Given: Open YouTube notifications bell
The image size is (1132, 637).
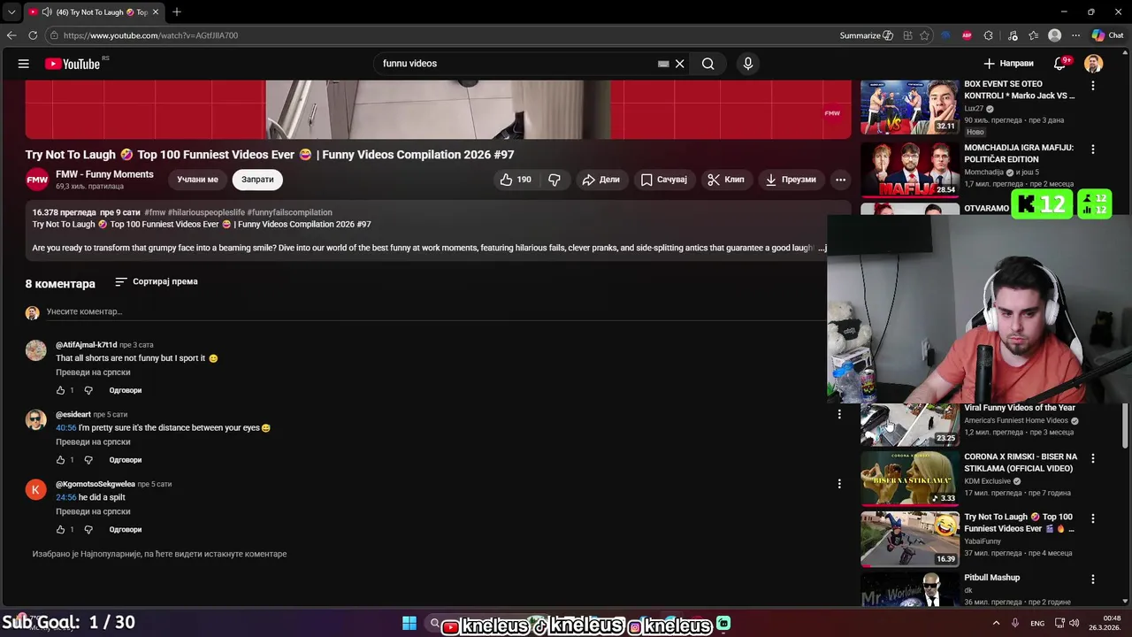Looking at the screenshot, I should (1059, 64).
